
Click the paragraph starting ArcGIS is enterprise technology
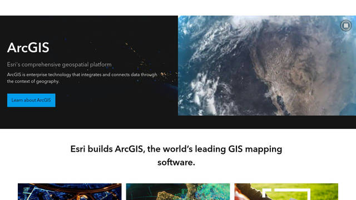[x=82, y=78]
